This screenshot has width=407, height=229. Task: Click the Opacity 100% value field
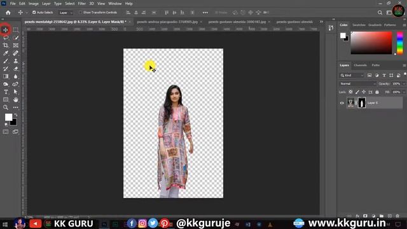click(396, 83)
